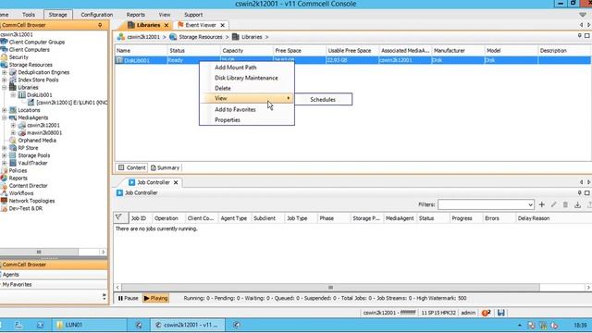Click the CommCell Browser tree horizontal scrollbar
The height and width of the screenshot is (333, 592).
click(39, 252)
